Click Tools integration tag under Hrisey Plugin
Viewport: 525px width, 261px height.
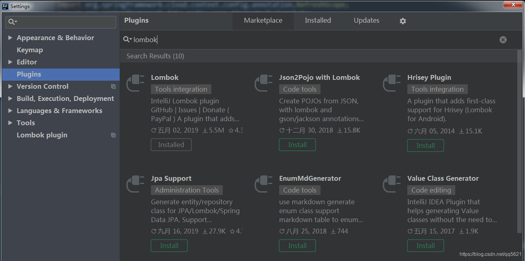tap(437, 90)
